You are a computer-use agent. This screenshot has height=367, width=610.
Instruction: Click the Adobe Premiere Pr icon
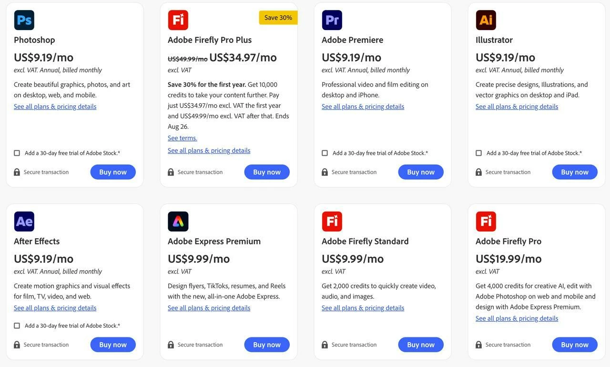[332, 20]
